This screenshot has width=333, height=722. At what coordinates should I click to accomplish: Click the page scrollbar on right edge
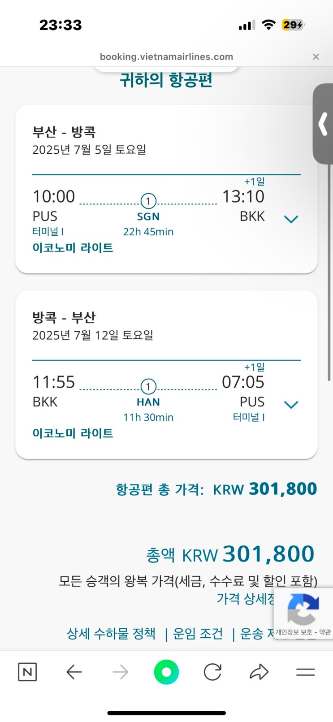pyautogui.click(x=330, y=269)
